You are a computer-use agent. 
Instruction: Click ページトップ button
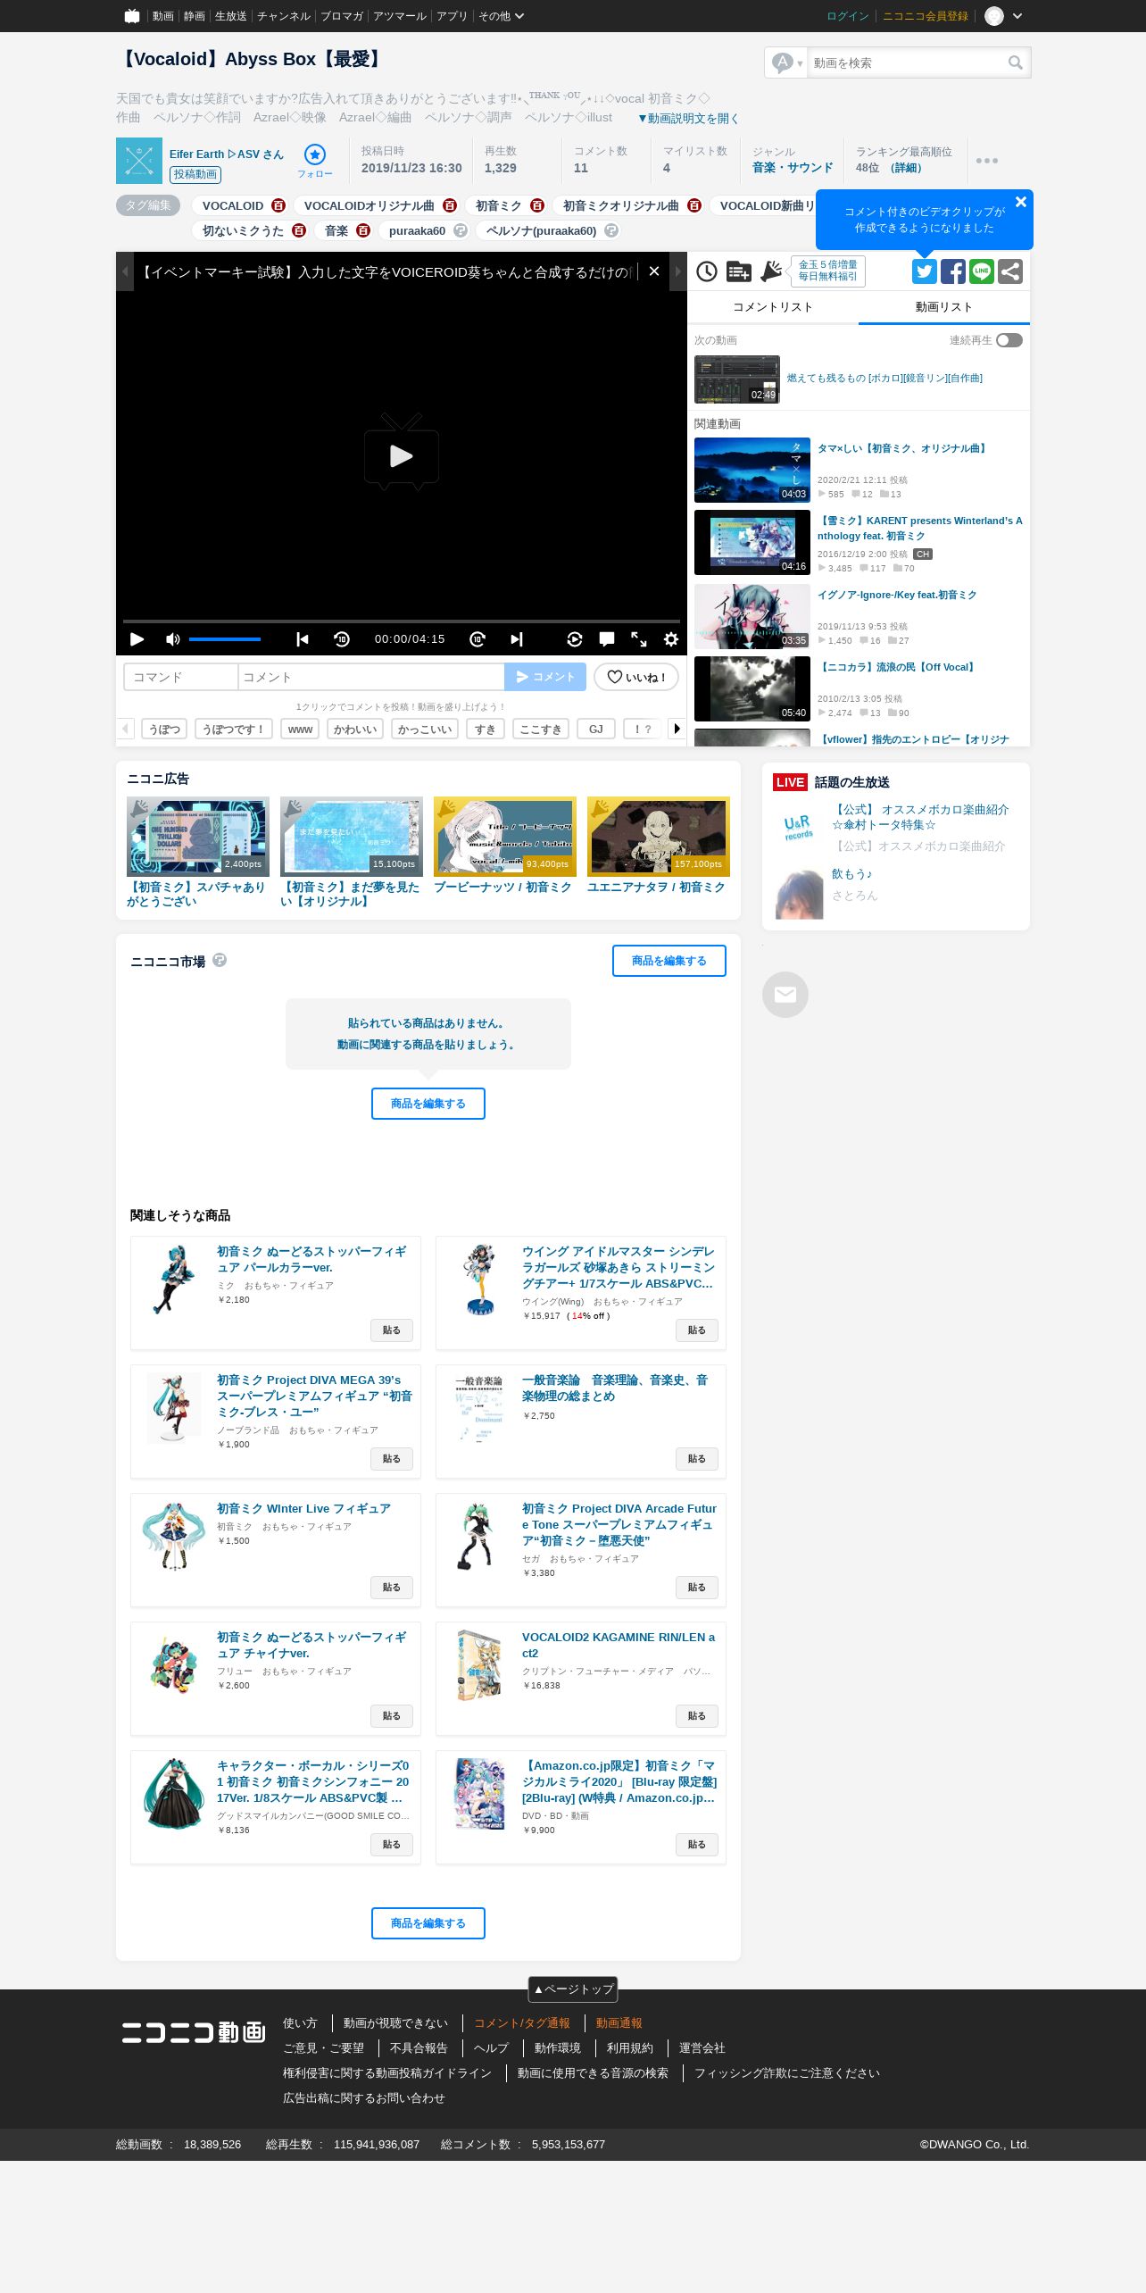pos(573,1989)
